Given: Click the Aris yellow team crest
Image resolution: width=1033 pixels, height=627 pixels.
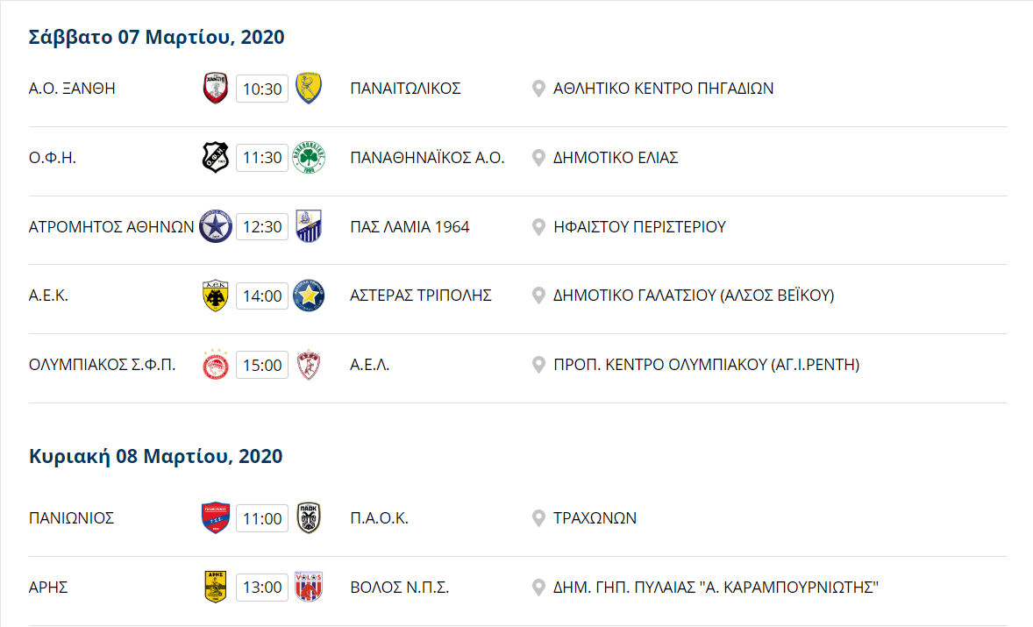Looking at the screenshot, I should pos(216,587).
